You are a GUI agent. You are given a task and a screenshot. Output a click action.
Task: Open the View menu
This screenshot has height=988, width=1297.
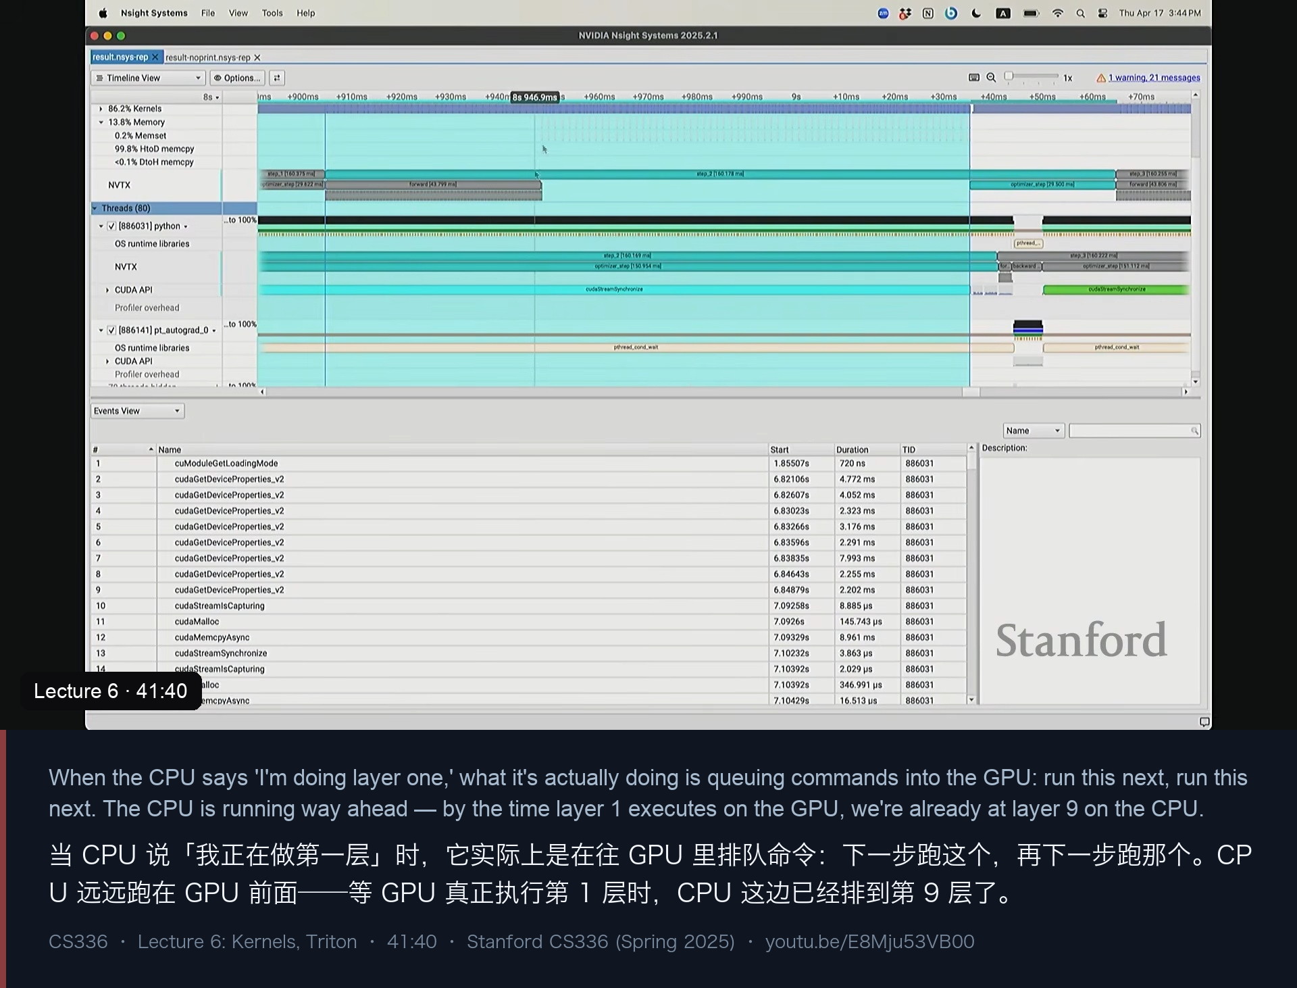coord(238,13)
